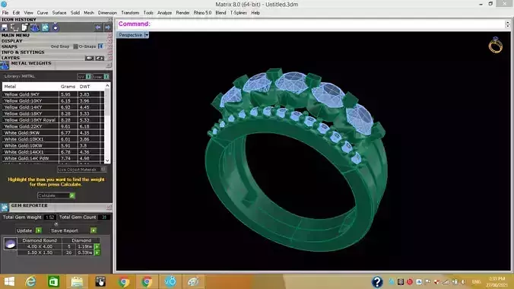Click the Perspective viewport label

pyautogui.click(x=130, y=35)
